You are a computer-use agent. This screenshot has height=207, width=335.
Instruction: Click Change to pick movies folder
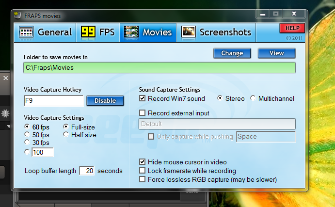[232, 53]
